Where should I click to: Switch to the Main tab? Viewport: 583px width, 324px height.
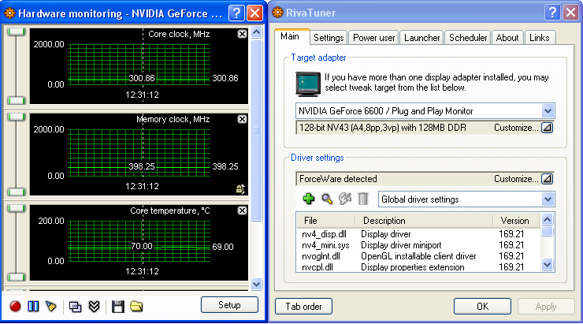(290, 36)
